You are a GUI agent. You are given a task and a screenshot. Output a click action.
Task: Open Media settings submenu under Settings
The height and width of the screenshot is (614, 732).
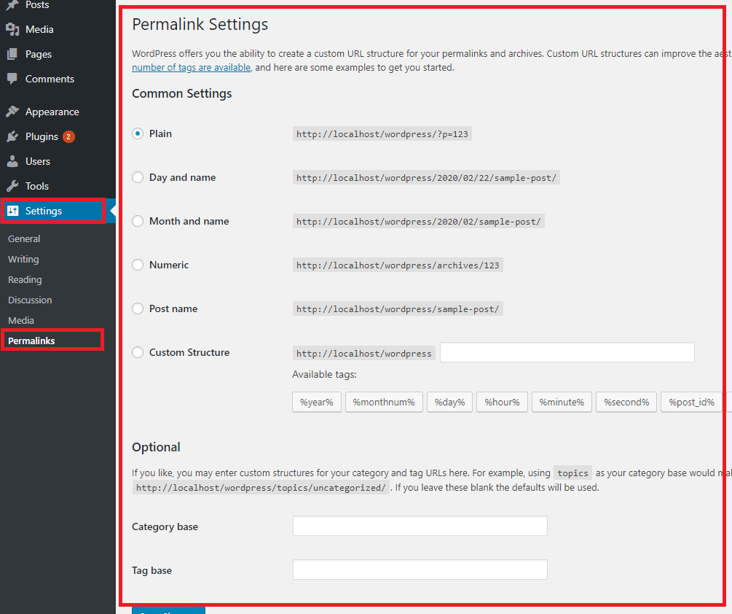[21, 321]
